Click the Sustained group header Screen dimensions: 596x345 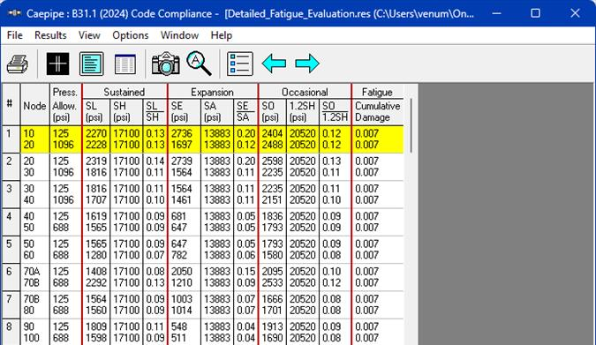124,92
